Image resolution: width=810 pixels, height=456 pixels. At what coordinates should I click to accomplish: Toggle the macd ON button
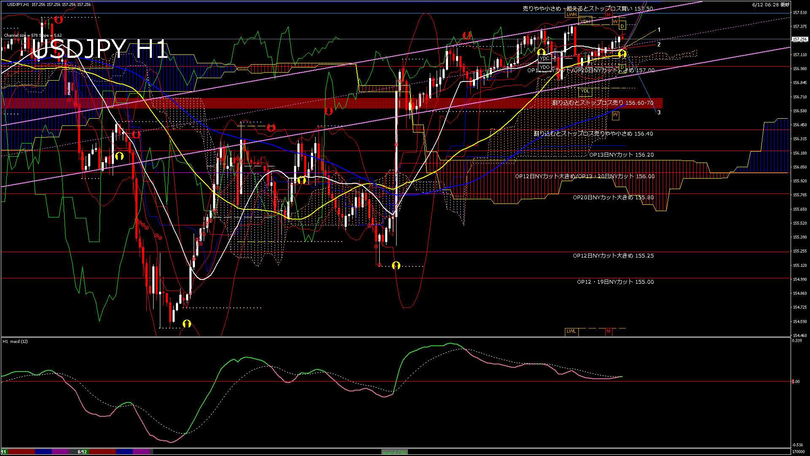[x=394, y=452]
